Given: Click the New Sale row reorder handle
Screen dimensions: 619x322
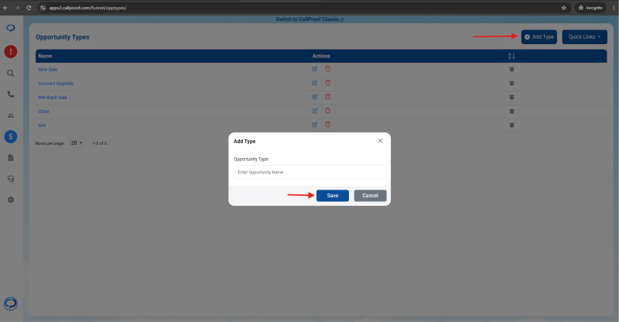Looking at the screenshot, I should (x=511, y=70).
